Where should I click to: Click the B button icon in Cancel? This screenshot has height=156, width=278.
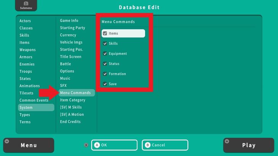pos(147,145)
